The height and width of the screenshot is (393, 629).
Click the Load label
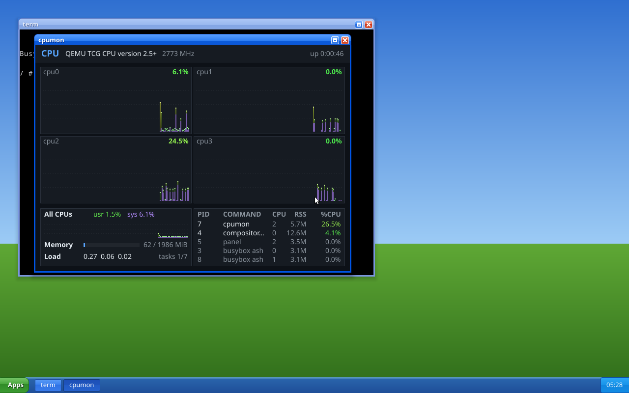(53, 256)
